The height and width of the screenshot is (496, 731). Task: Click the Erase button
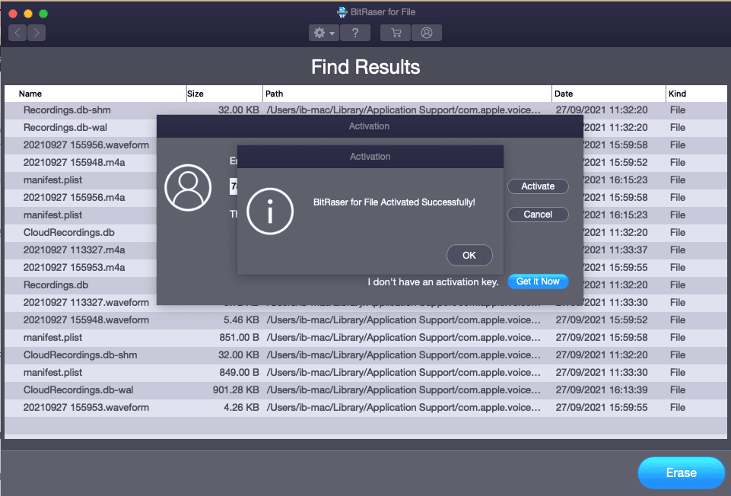click(x=681, y=472)
